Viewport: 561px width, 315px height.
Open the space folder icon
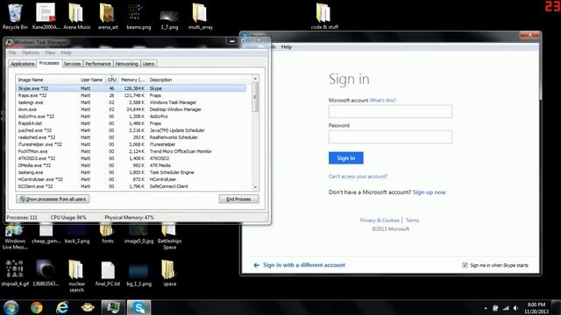pos(169,273)
